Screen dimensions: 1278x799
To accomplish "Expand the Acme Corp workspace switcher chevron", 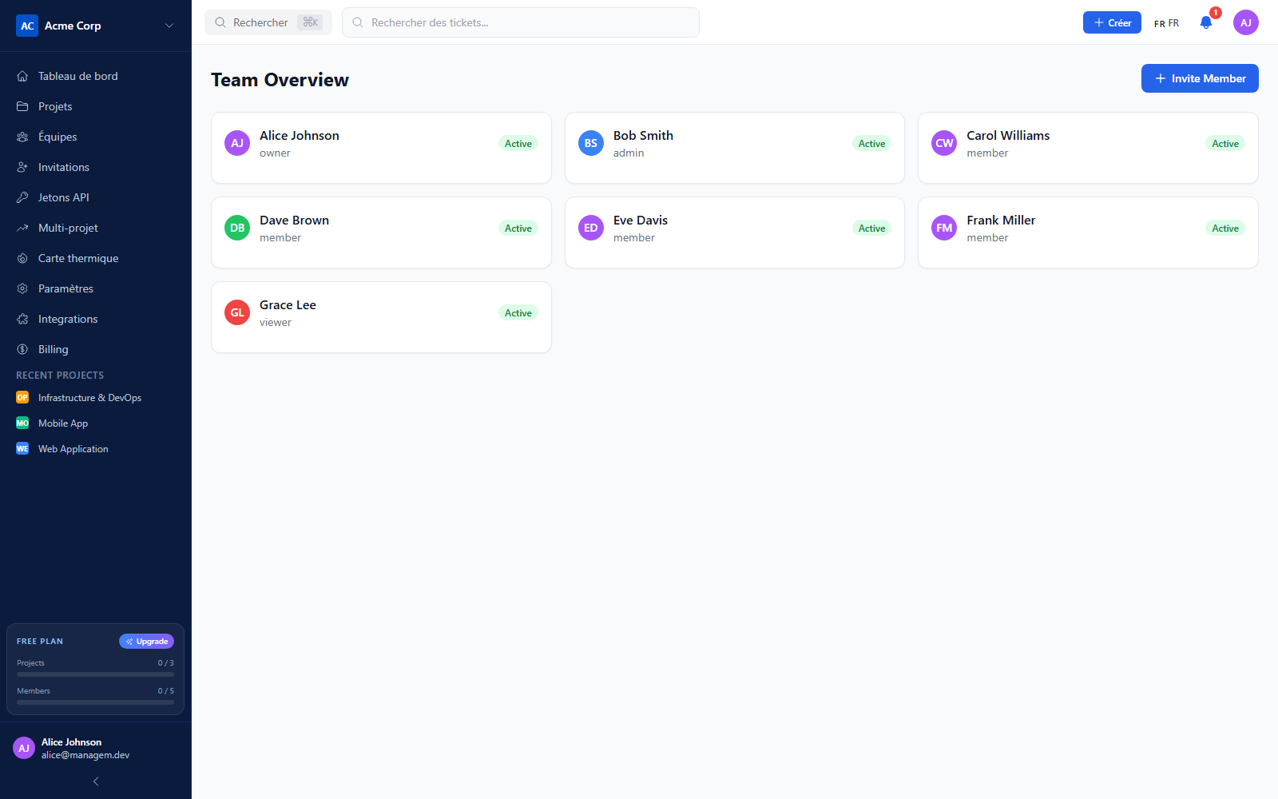I will (169, 26).
